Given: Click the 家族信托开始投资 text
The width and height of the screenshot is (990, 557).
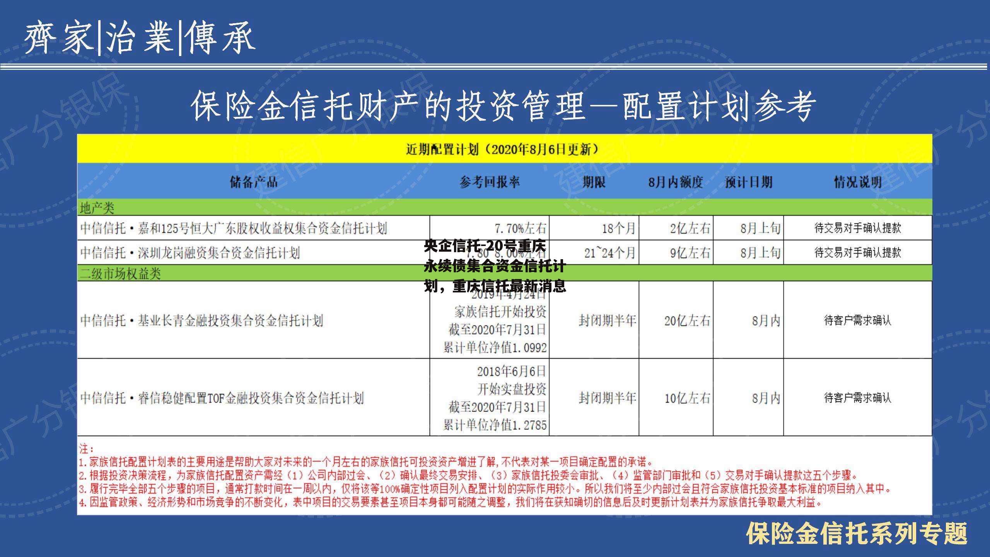Looking at the screenshot, I should click(500, 311).
